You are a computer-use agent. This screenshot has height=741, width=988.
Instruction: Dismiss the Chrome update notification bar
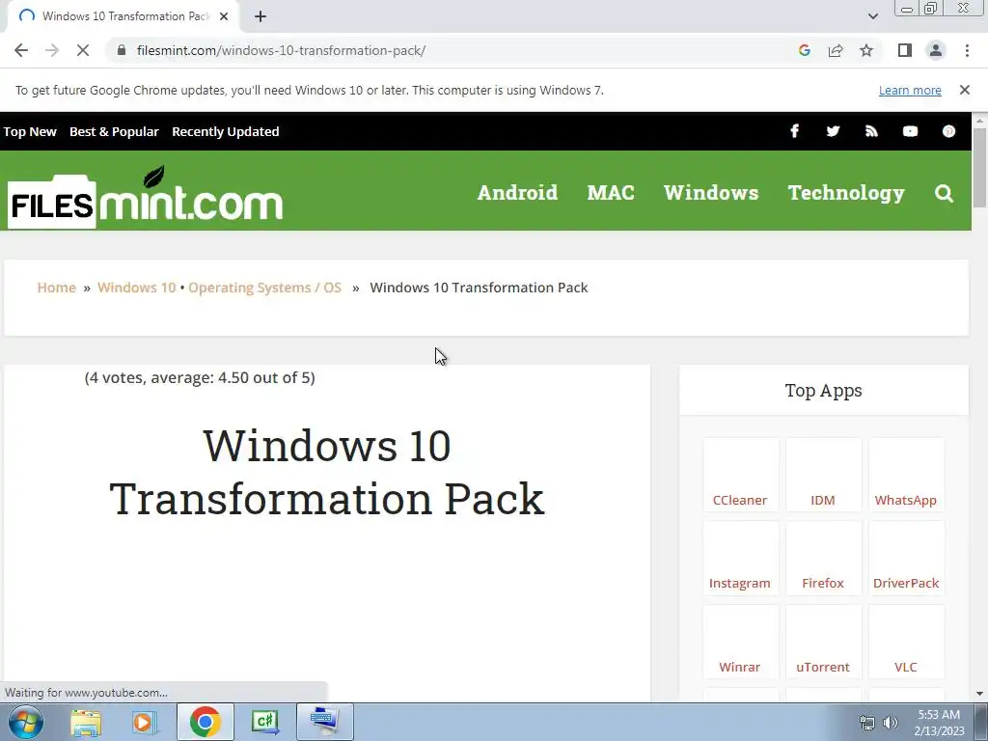(x=964, y=90)
